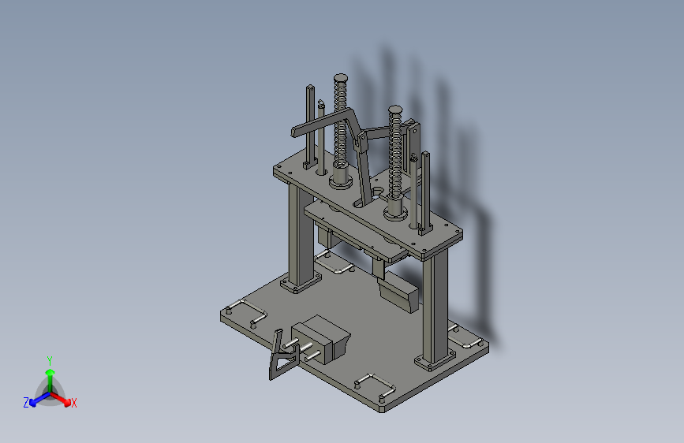Pick the support column behind the lever handle
This screenshot has height=443, width=684.
[x=300, y=236]
